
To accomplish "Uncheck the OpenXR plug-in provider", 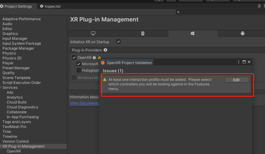I will point(74,58).
